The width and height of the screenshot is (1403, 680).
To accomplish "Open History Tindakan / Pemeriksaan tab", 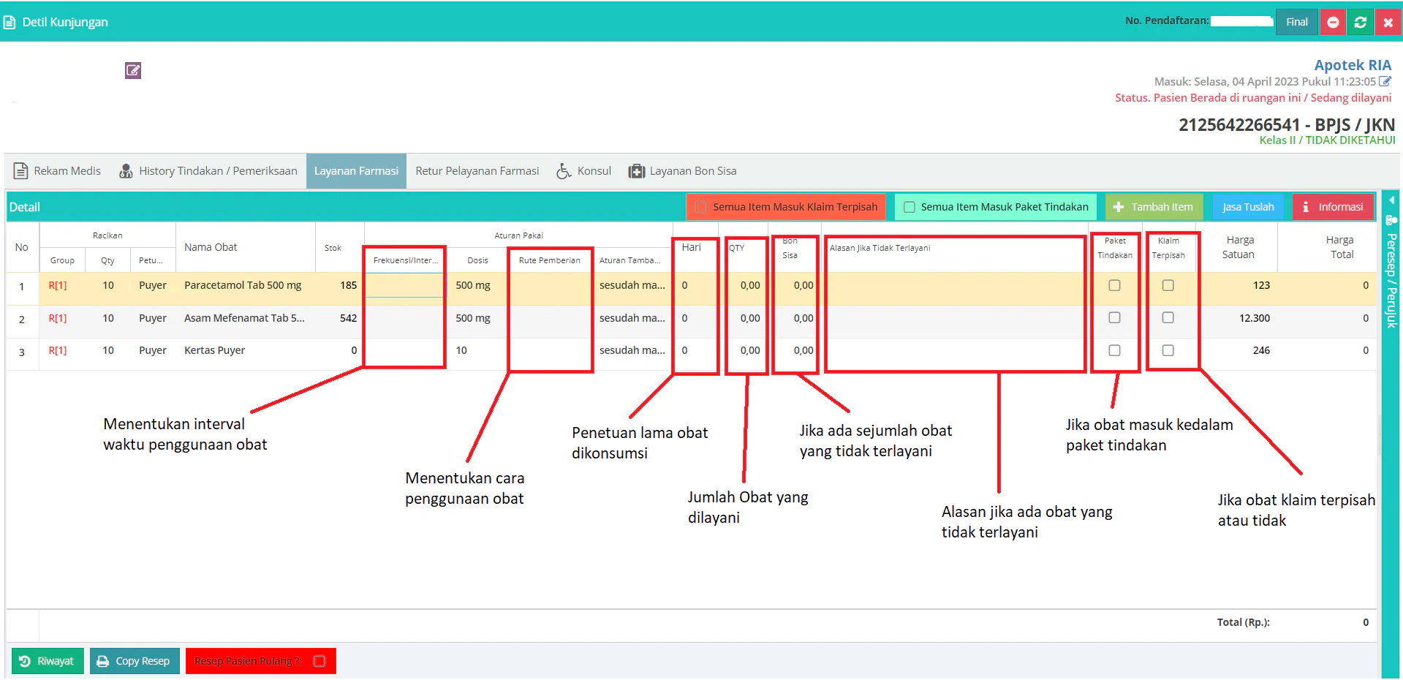I will [x=208, y=171].
